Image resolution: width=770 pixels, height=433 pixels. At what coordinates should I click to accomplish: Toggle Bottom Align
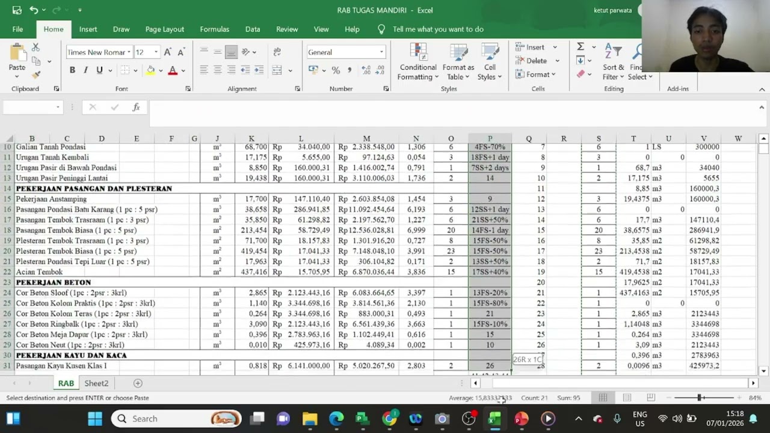click(x=231, y=52)
